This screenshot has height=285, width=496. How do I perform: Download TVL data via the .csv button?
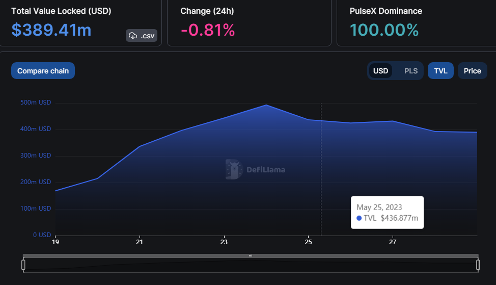pyautogui.click(x=142, y=36)
